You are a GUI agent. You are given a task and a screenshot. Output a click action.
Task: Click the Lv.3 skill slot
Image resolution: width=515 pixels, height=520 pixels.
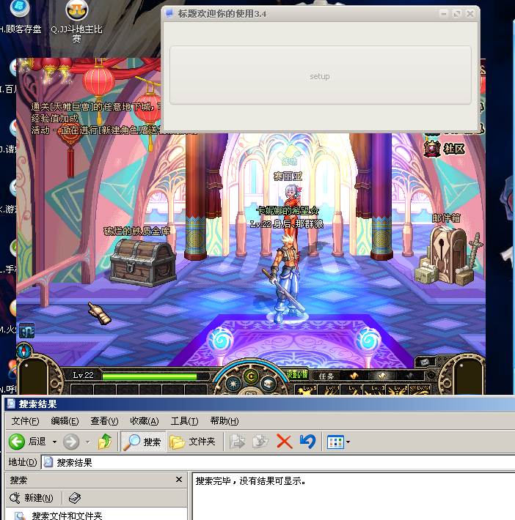[x=375, y=390]
